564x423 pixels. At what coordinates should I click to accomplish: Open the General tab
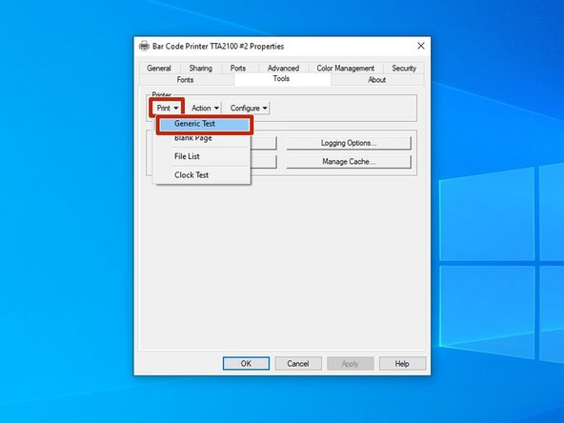158,68
